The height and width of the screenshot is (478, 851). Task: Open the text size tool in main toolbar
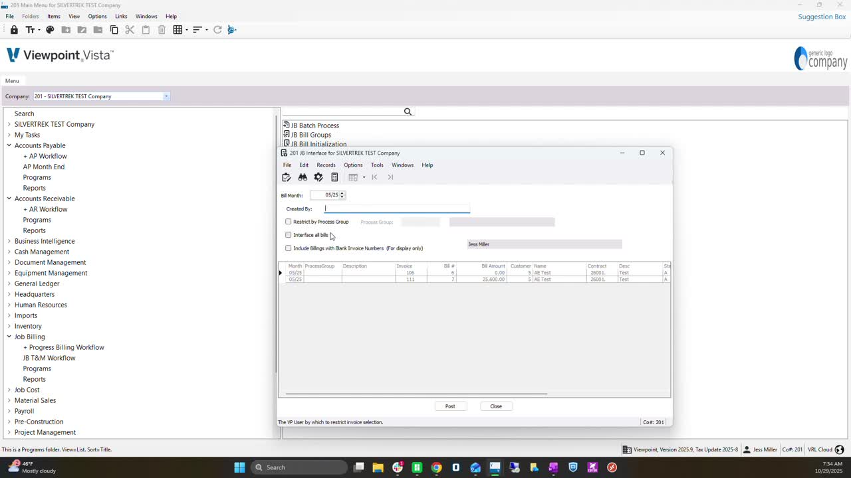30,30
